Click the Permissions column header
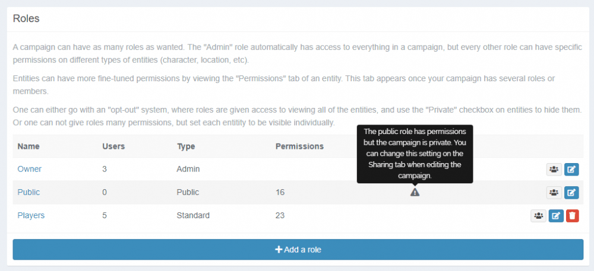 pos(299,146)
